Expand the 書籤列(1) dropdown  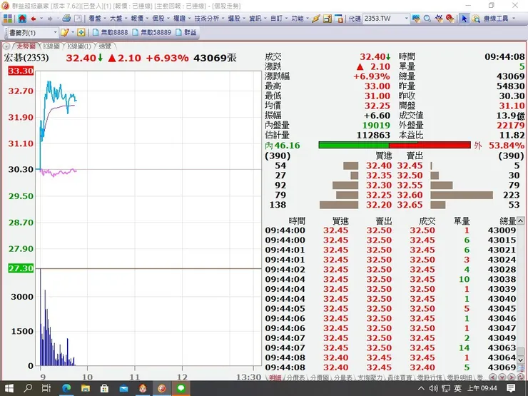pyautogui.click(x=56, y=33)
